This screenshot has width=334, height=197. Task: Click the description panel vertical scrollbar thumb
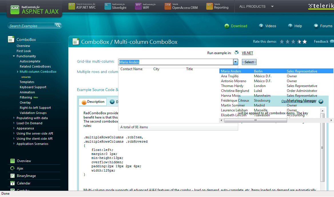pyautogui.click(x=322, y=147)
